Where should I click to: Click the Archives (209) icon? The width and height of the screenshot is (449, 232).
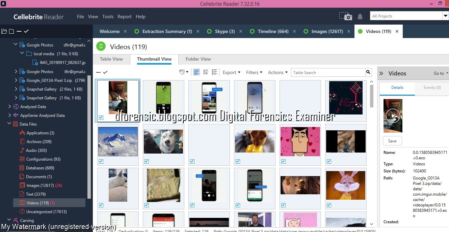pyautogui.click(x=22, y=142)
